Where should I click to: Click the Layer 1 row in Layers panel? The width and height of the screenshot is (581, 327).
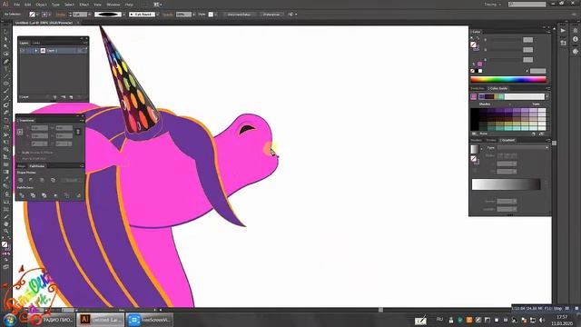point(53,51)
